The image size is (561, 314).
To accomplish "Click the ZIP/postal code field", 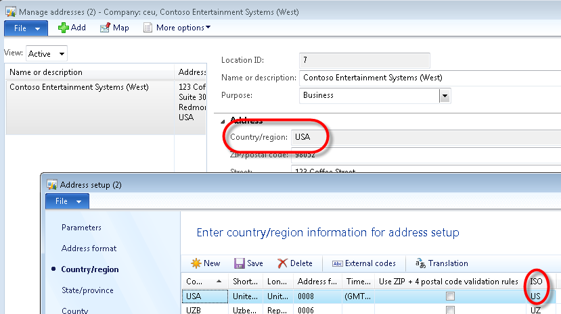I will click(x=426, y=155).
